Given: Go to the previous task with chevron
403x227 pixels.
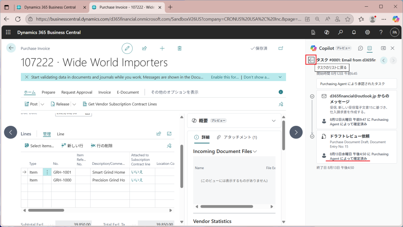Looking at the screenshot, I should [x=383, y=60].
